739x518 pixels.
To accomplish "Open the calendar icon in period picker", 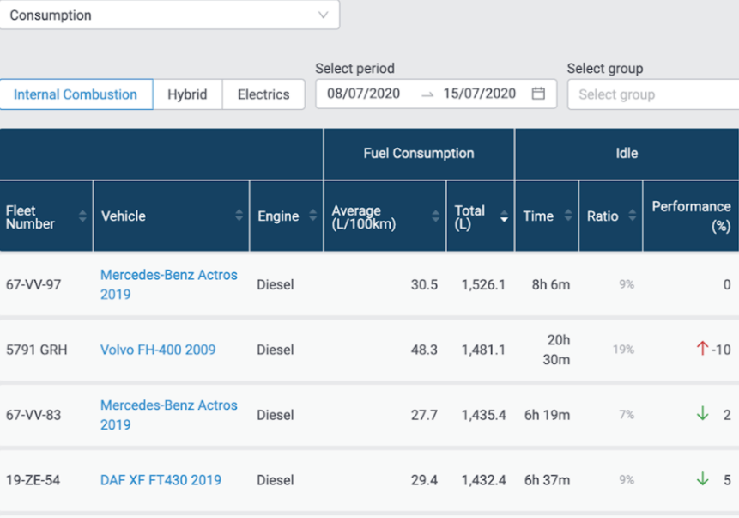I will point(538,94).
